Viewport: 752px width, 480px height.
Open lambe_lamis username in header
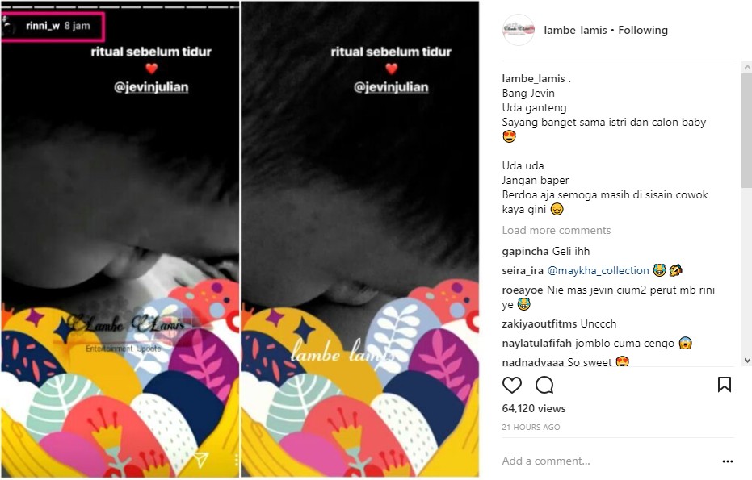click(x=575, y=30)
